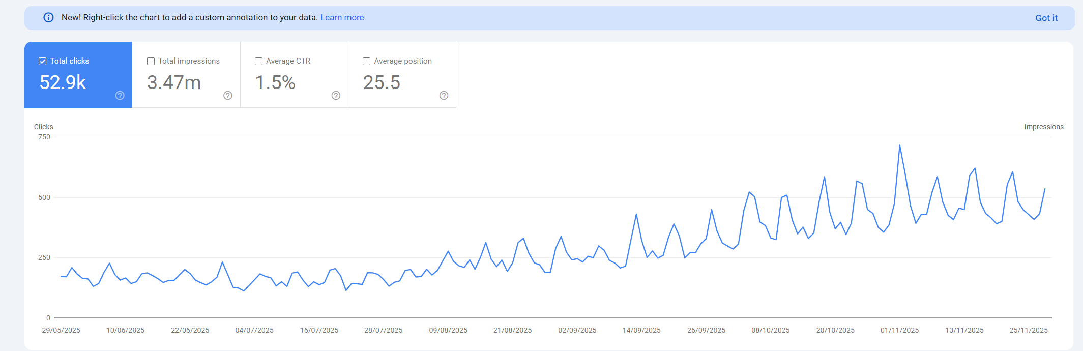The width and height of the screenshot is (1083, 351).
Task: Click the highest peak on the clicks chart
Action: pyautogui.click(x=899, y=145)
